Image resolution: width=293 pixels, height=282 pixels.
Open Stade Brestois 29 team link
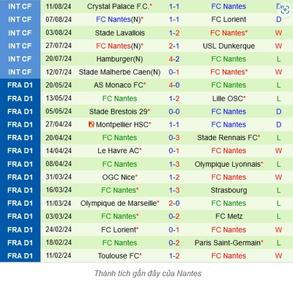118,111
